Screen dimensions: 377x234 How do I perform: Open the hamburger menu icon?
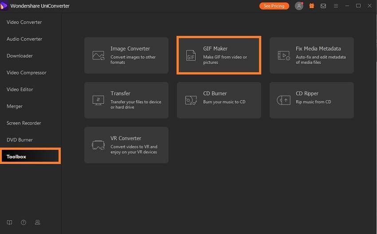coord(336,6)
